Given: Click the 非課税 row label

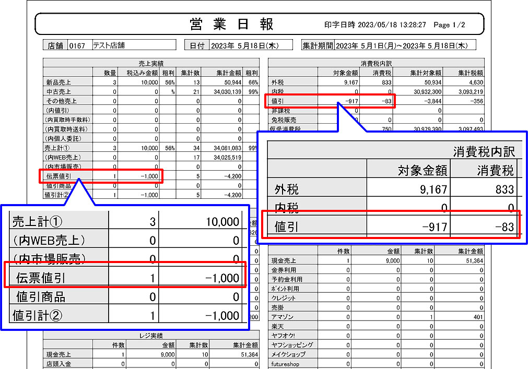Looking at the screenshot, I should 281,111.
